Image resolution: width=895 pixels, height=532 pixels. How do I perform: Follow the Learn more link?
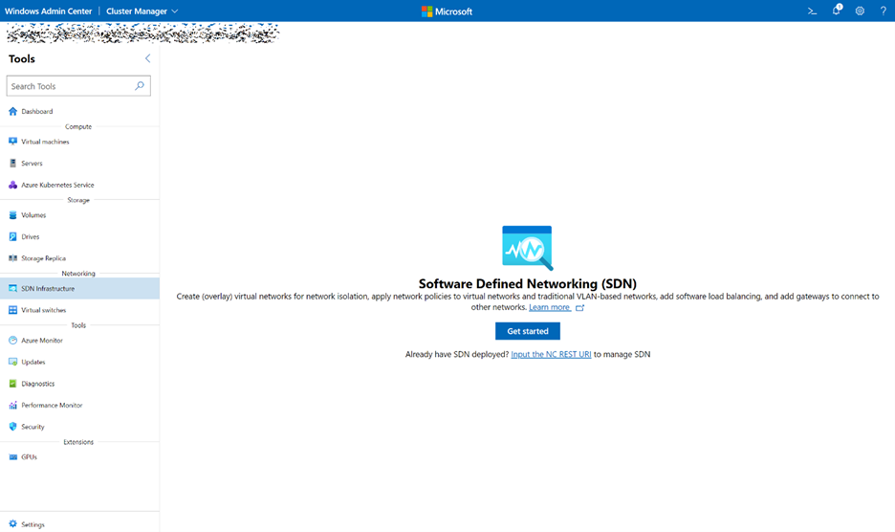(x=549, y=307)
